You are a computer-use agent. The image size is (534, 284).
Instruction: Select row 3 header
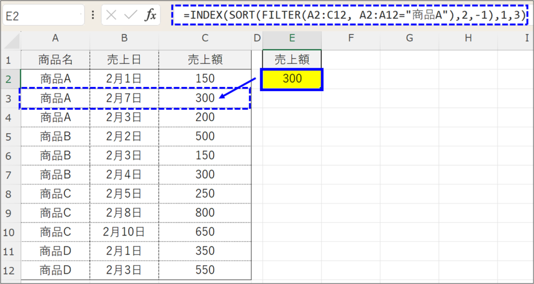click(9, 98)
